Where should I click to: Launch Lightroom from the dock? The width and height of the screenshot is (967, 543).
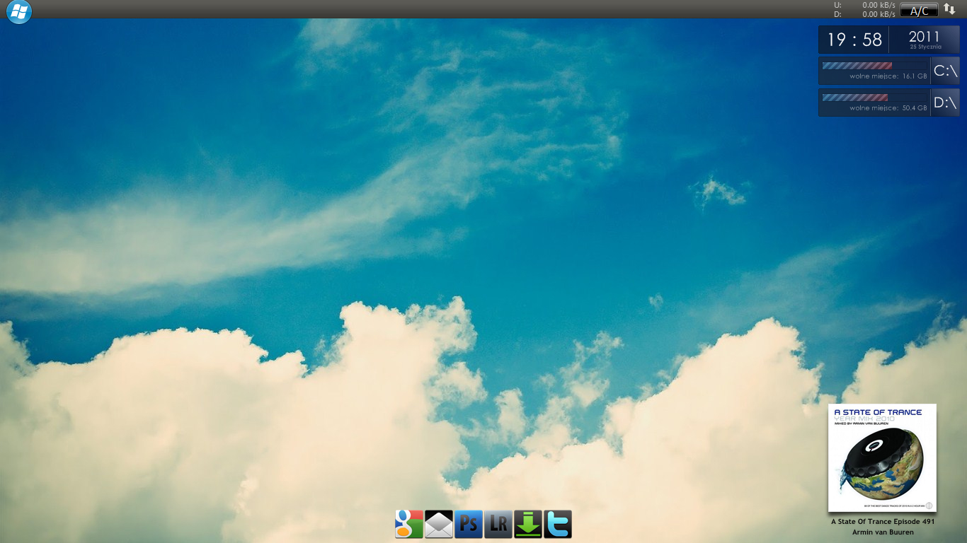498,524
